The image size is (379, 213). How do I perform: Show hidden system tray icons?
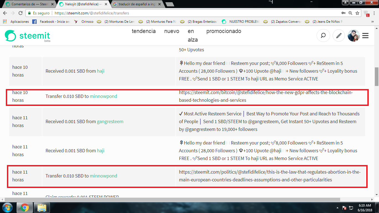(337, 207)
